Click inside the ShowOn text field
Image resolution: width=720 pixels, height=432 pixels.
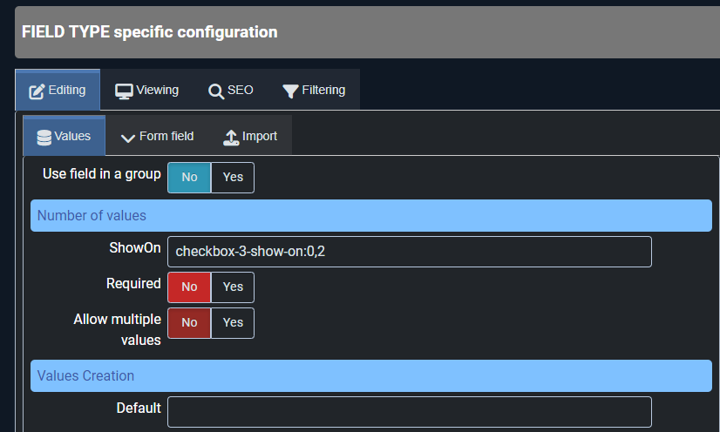(x=409, y=252)
